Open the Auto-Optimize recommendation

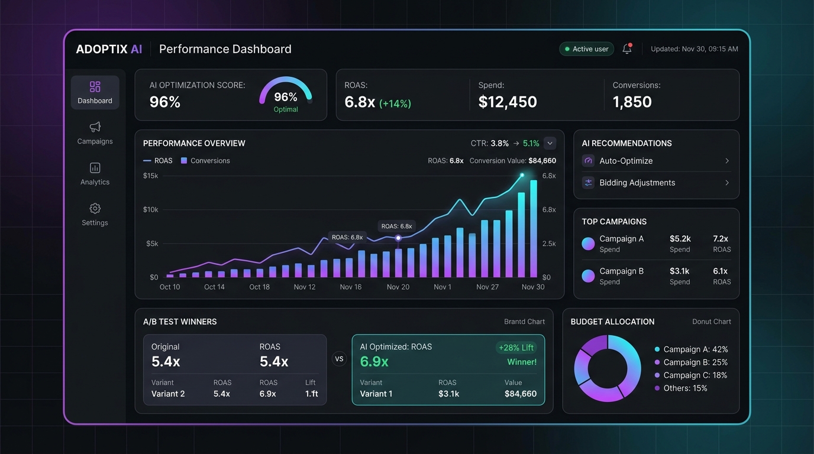(x=656, y=161)
